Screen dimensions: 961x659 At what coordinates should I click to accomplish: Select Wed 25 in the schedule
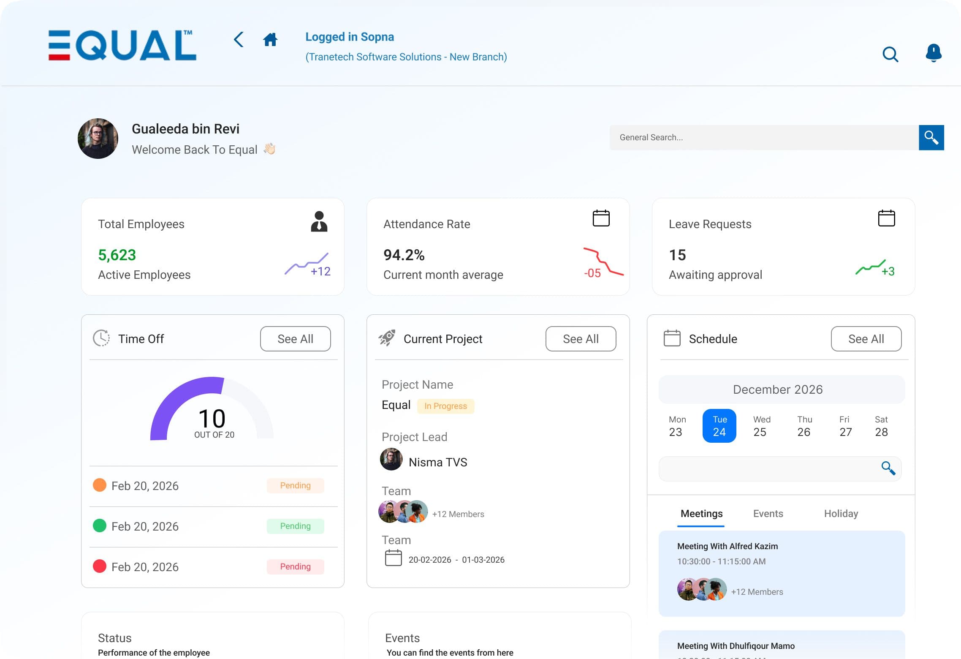761,426
